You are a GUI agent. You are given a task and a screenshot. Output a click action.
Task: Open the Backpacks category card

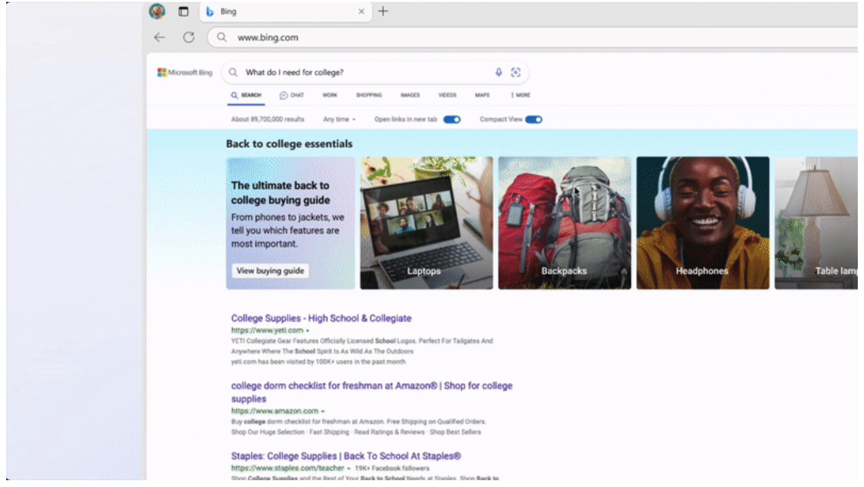(564, 222)
